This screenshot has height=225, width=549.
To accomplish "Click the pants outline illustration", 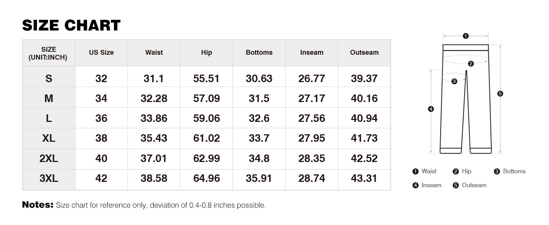I will coord(466,112).
